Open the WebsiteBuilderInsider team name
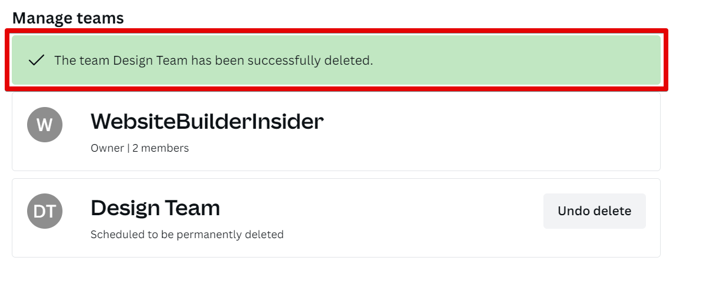The width and height of the screenshot is (709, 294). [x=207, y=122]
